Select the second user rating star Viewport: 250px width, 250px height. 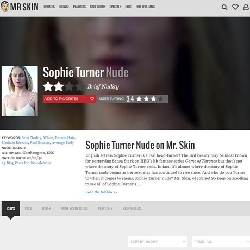[x=146, y=99]
